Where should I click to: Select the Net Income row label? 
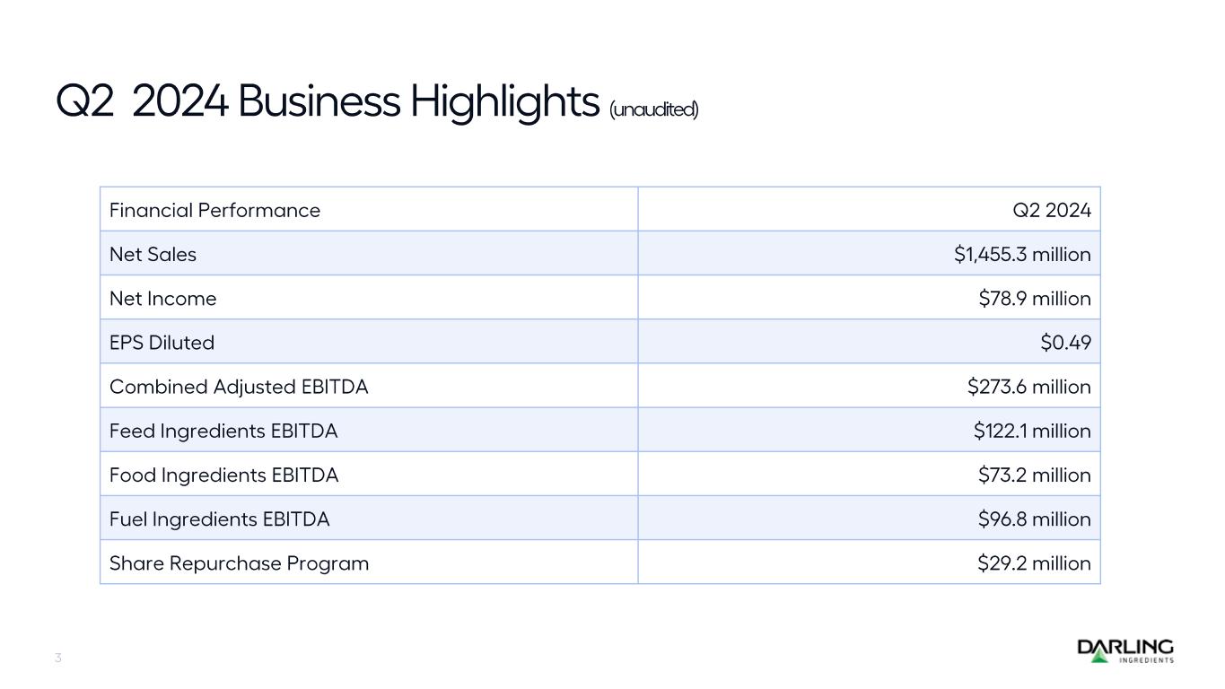pos(162,299)
